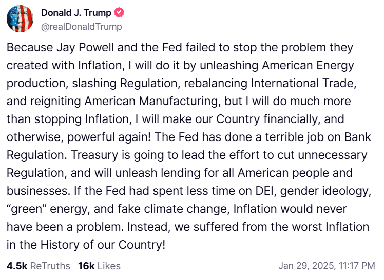Open the @realDonaldTrump handle link
The height and width of the screenshot is (280, 384).
(x=81, y=27)
